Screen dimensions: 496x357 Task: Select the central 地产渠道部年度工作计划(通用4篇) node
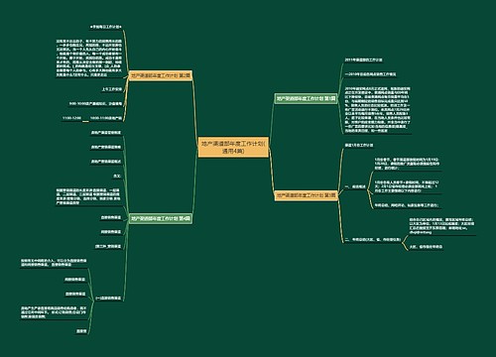[233, 147]
